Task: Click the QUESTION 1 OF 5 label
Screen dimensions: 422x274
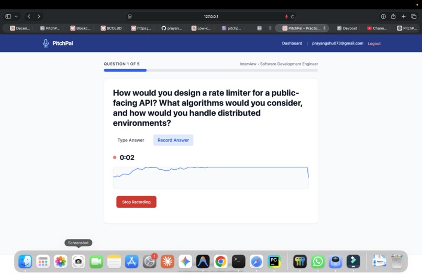Action: coord(121,64)
